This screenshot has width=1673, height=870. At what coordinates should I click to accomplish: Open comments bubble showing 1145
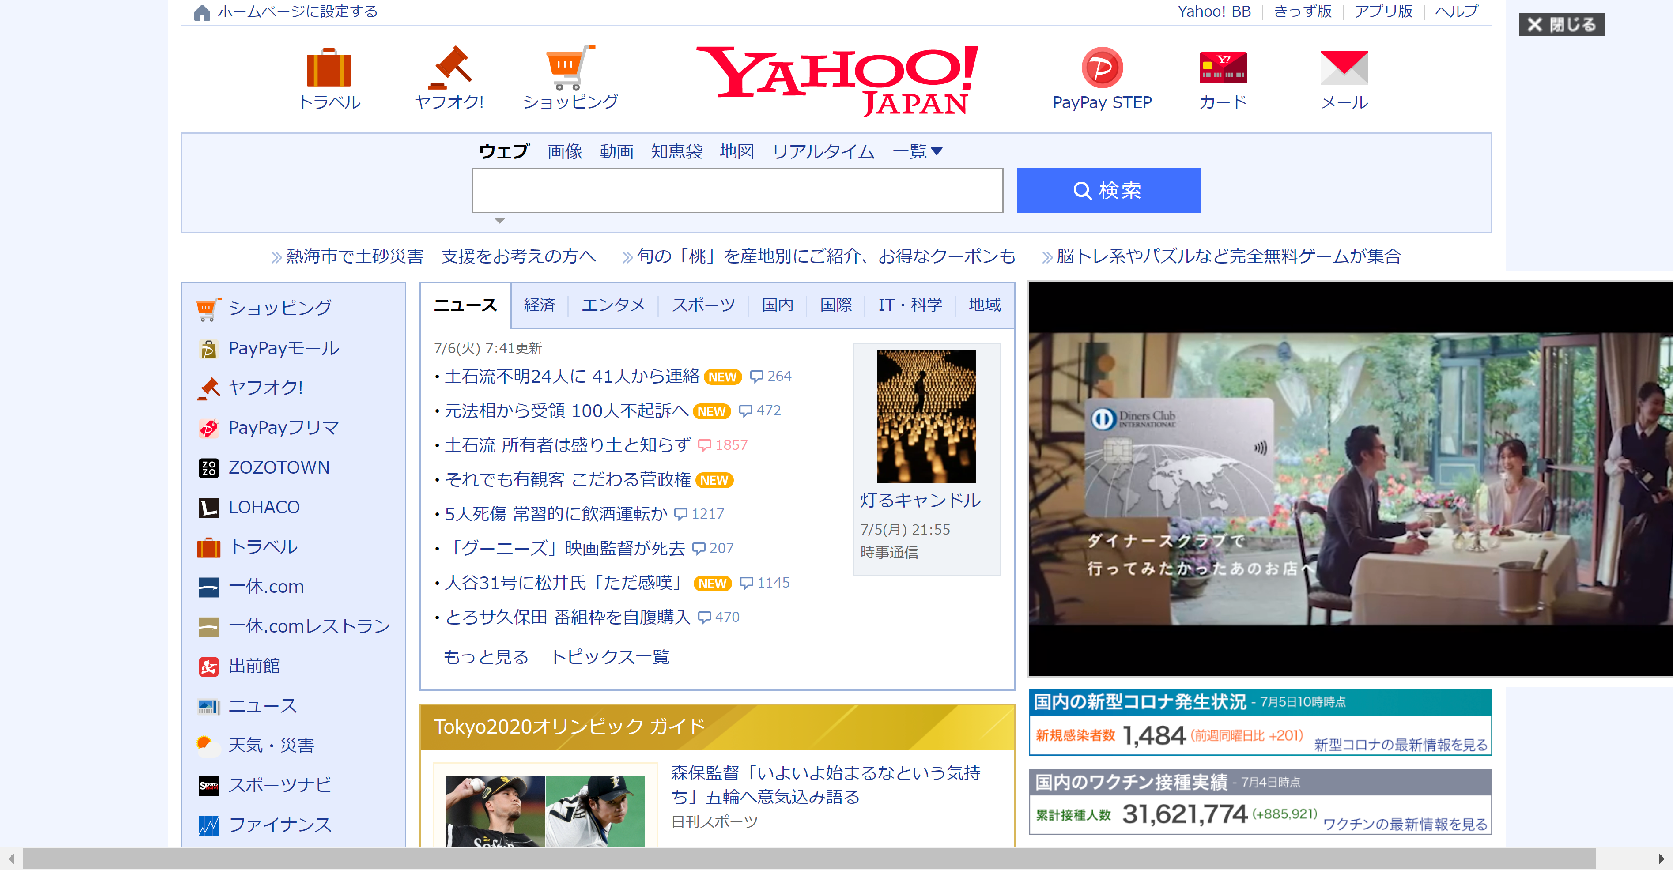pyautogui.click(x=764, y=582)
